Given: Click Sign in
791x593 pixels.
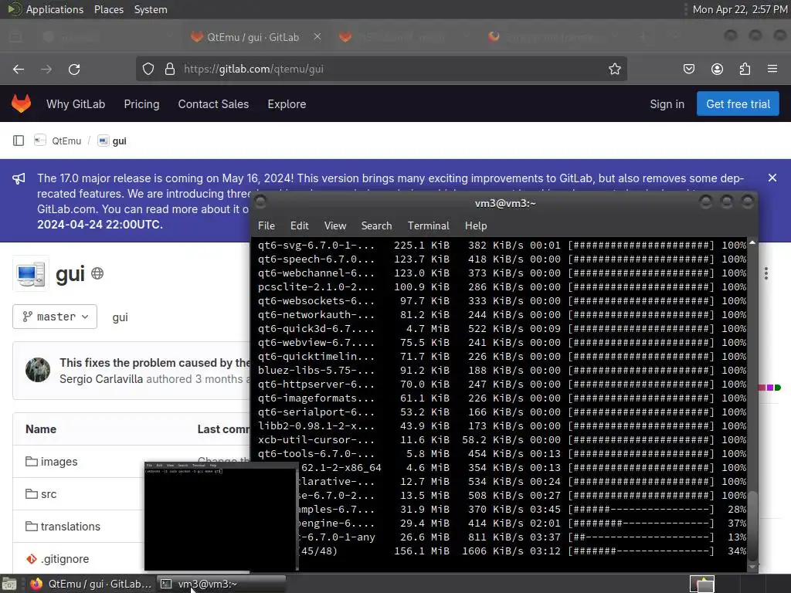Looking at the screenshot, I should click(x=667, y=104).
